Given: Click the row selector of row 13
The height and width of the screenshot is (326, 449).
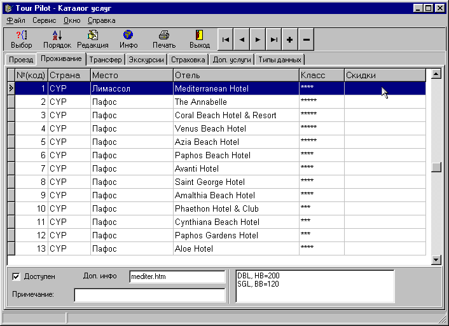Looking at the screenshot, I should point(11,248).
